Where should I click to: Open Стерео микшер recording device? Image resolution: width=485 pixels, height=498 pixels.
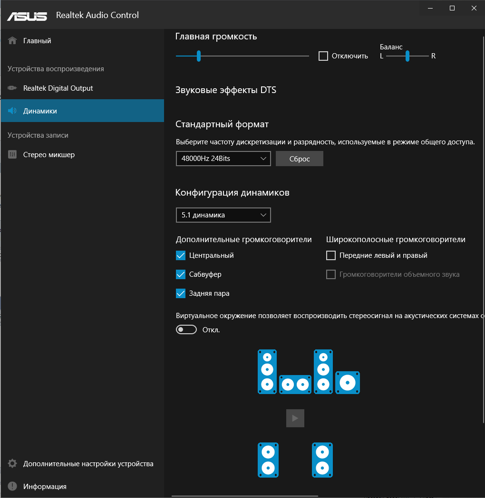pyautogui.click(x=49, y=155)
